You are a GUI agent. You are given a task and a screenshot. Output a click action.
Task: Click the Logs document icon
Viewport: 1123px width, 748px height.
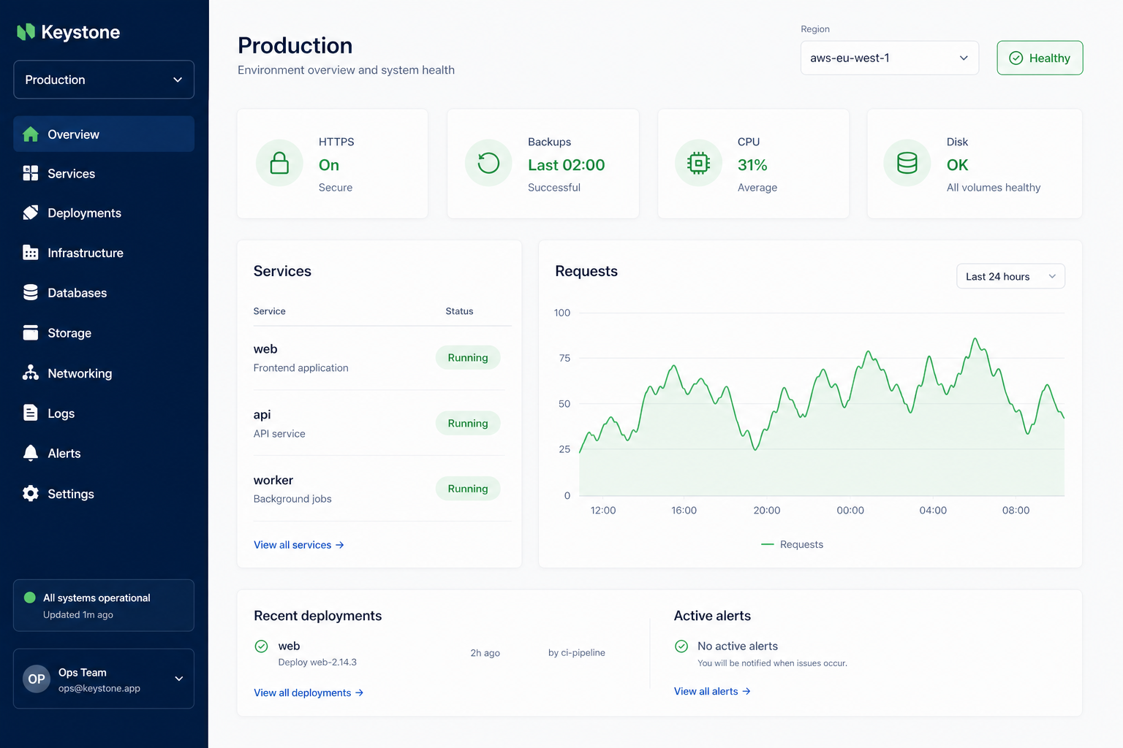(x=31, y=413)
